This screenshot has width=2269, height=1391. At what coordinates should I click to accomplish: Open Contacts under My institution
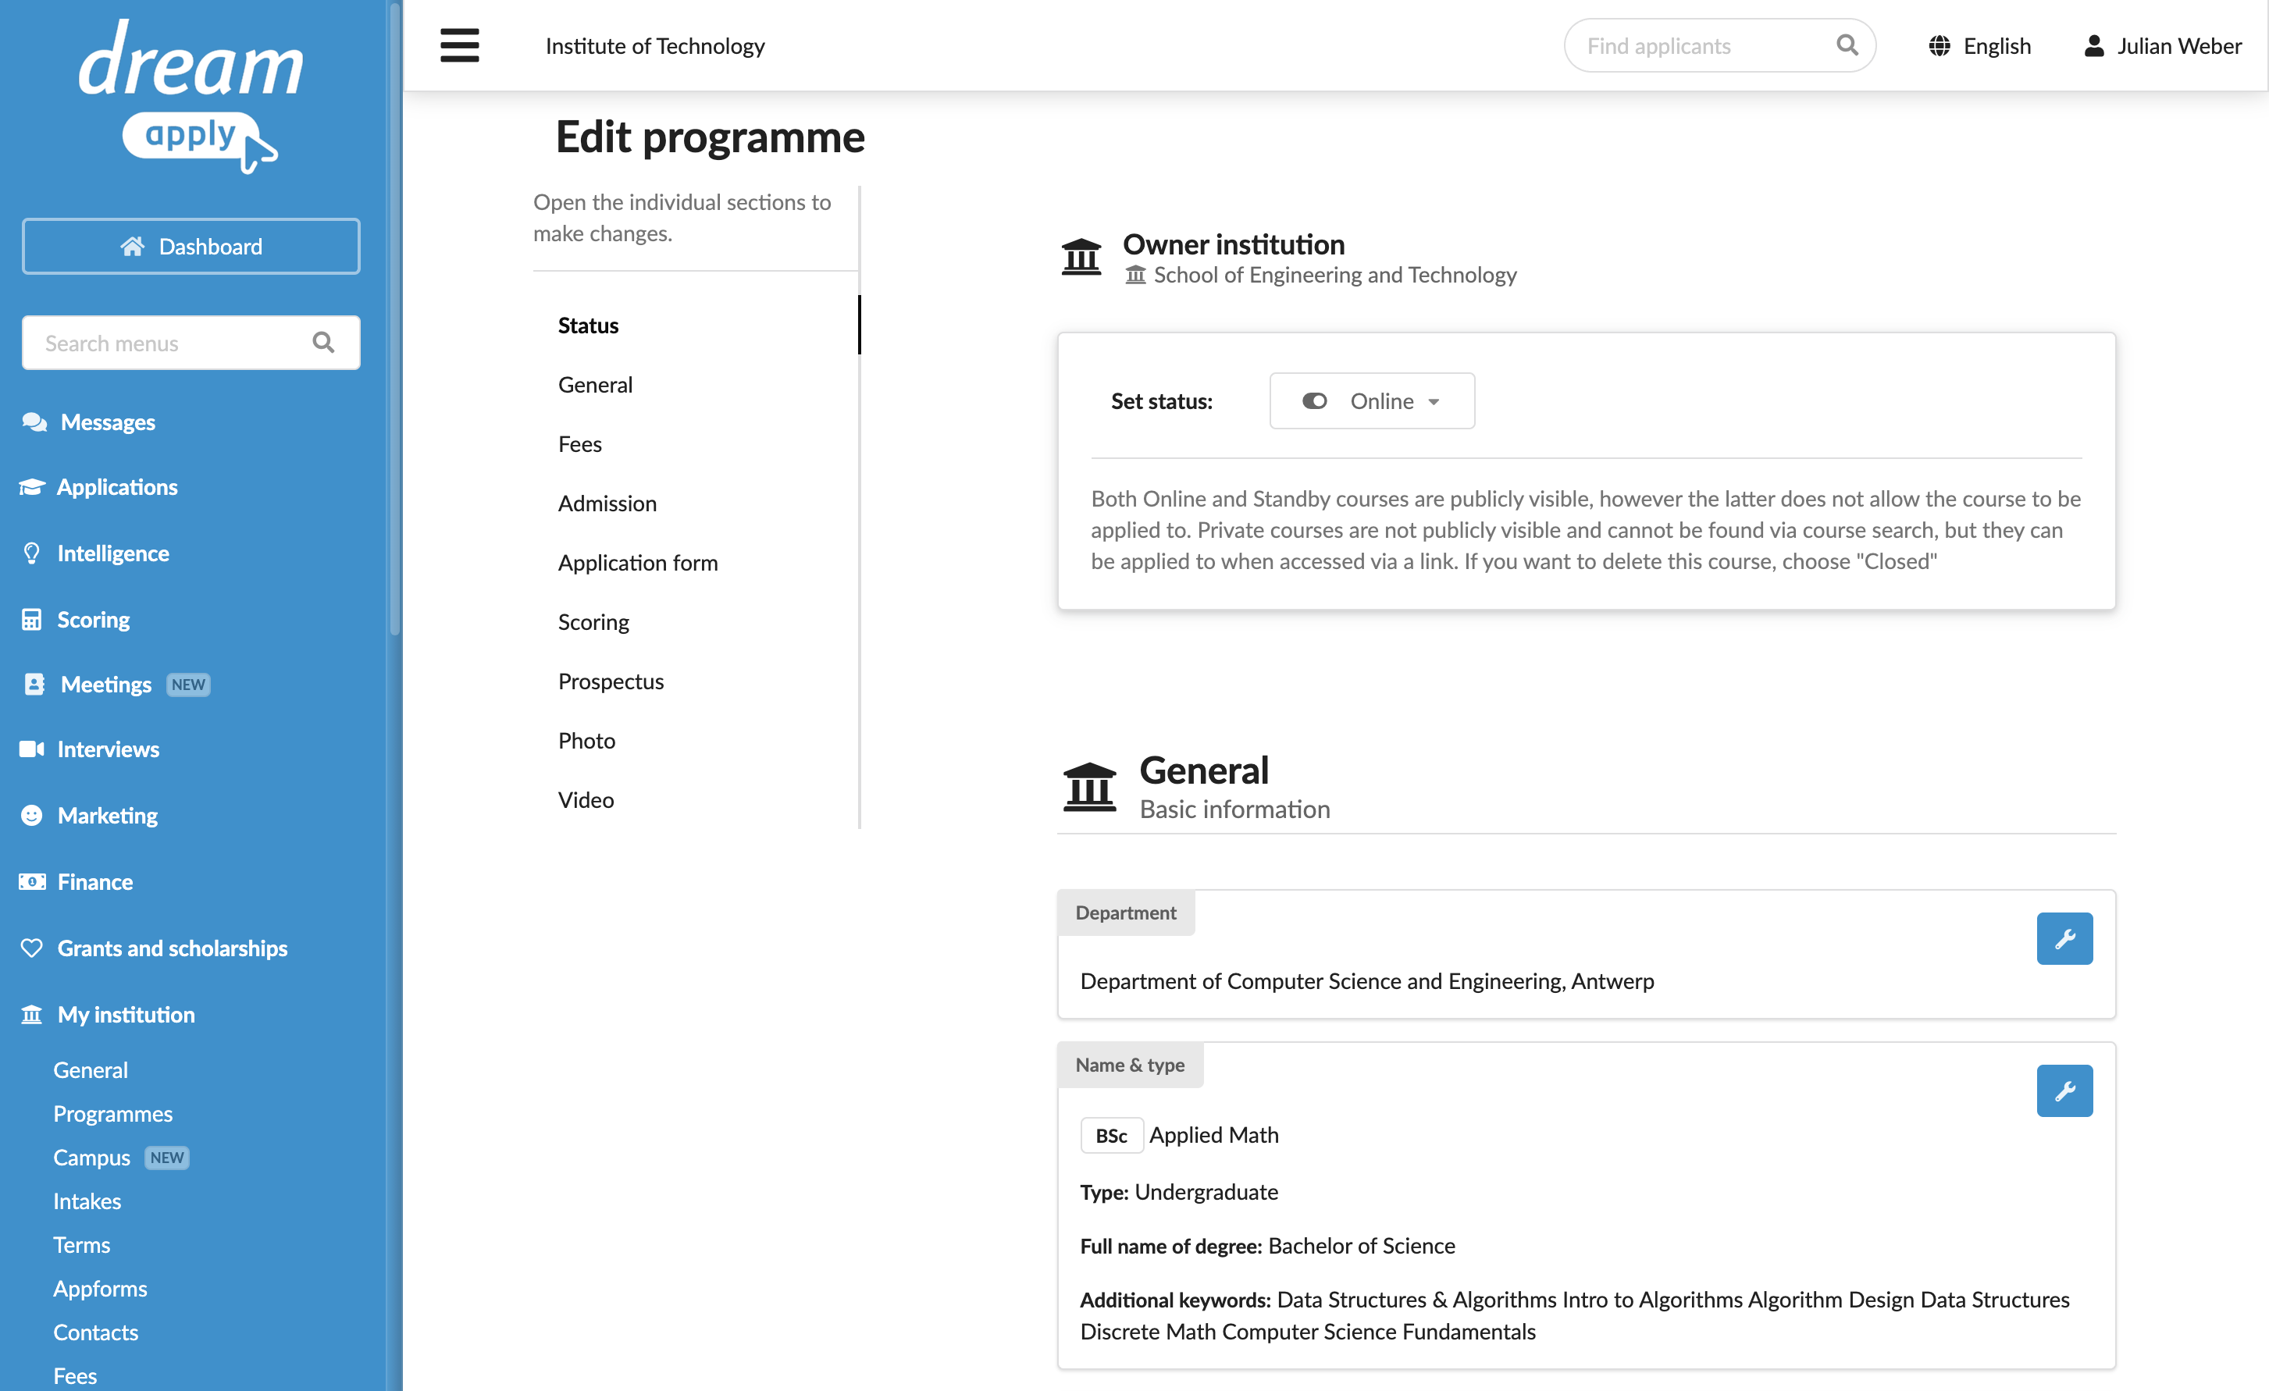coord(94,1332)
